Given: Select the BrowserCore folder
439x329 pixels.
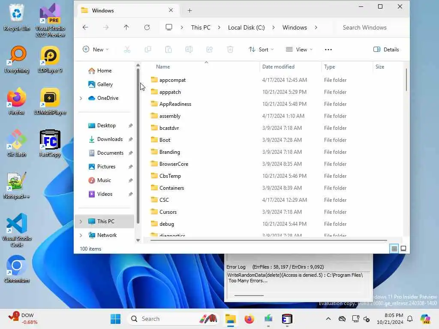Looking at the screenshot, I should 174,164.
